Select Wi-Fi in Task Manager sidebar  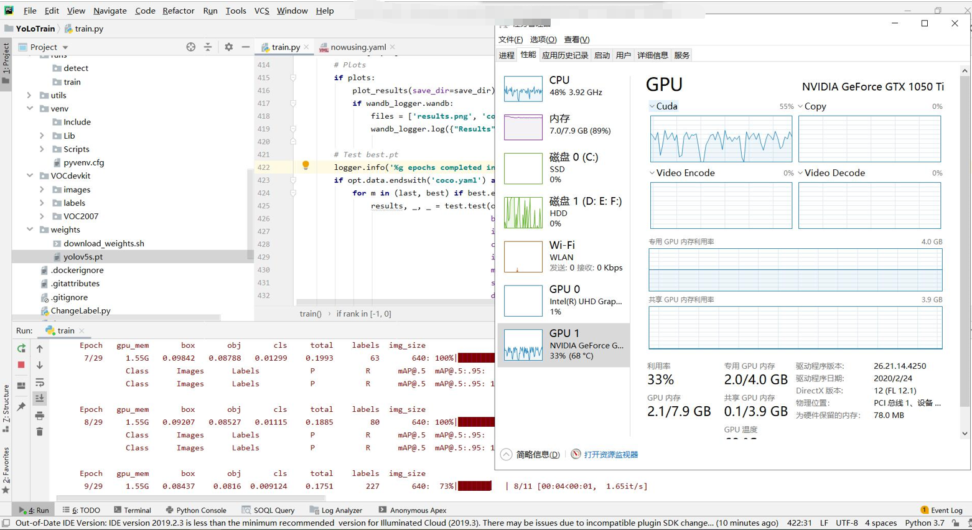click(x=563, y=256)
